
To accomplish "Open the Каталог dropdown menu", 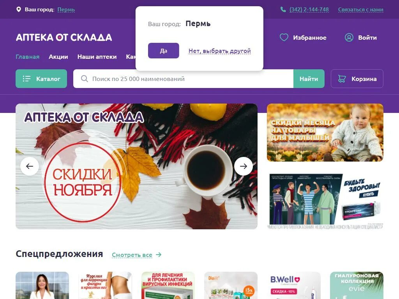I will click(x=41, y=79).
